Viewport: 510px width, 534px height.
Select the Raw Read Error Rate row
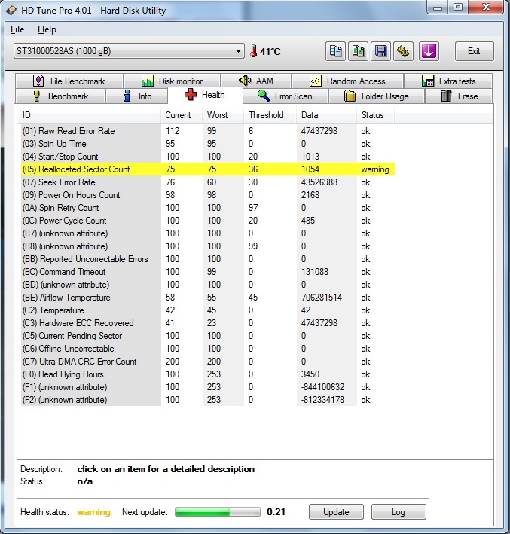[208, 131]
